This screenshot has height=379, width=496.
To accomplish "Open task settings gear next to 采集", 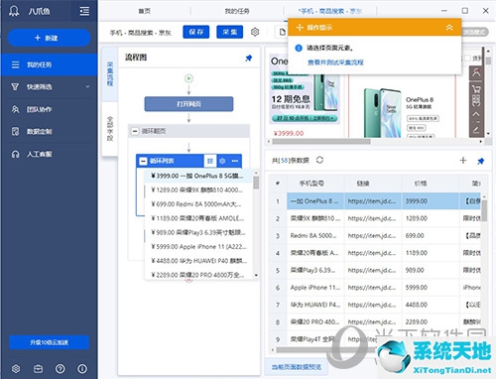I will 255,32.
